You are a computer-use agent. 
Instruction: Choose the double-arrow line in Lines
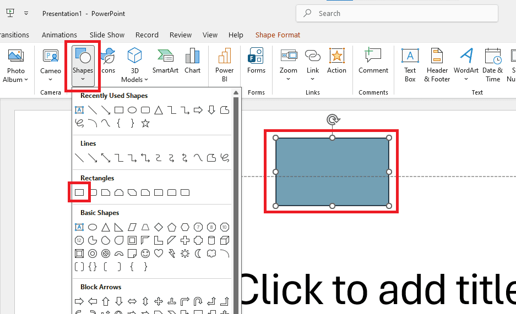(x=106, y=158)
